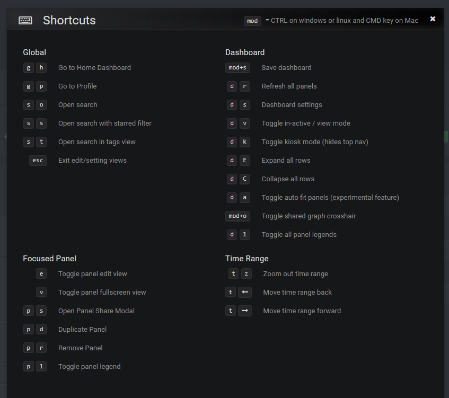Viewport: 449px width, 398px height.
Task: Click the keyboard icon beside Shortcuts title
Action: click(25, 21)
